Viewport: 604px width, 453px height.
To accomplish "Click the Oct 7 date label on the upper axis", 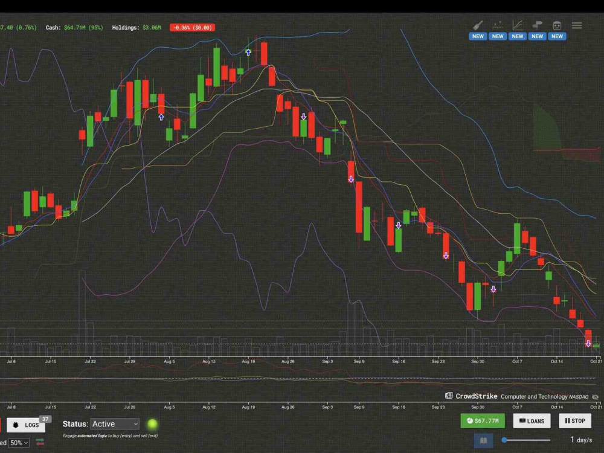I will point(517,361).
